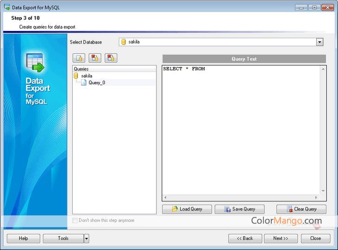Viewport: 338px width, 250px height.
Task: Click the query editor scroll up arrow
Action: click(323, 69)
